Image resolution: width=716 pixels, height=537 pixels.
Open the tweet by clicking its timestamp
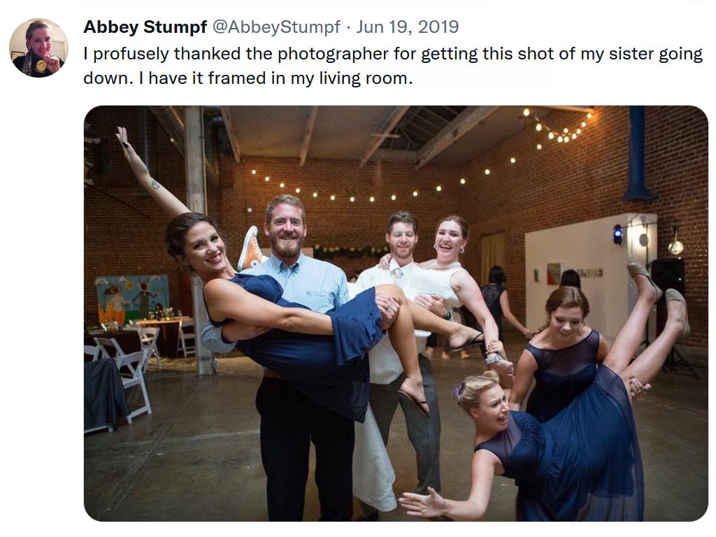(x=408, y=28)
